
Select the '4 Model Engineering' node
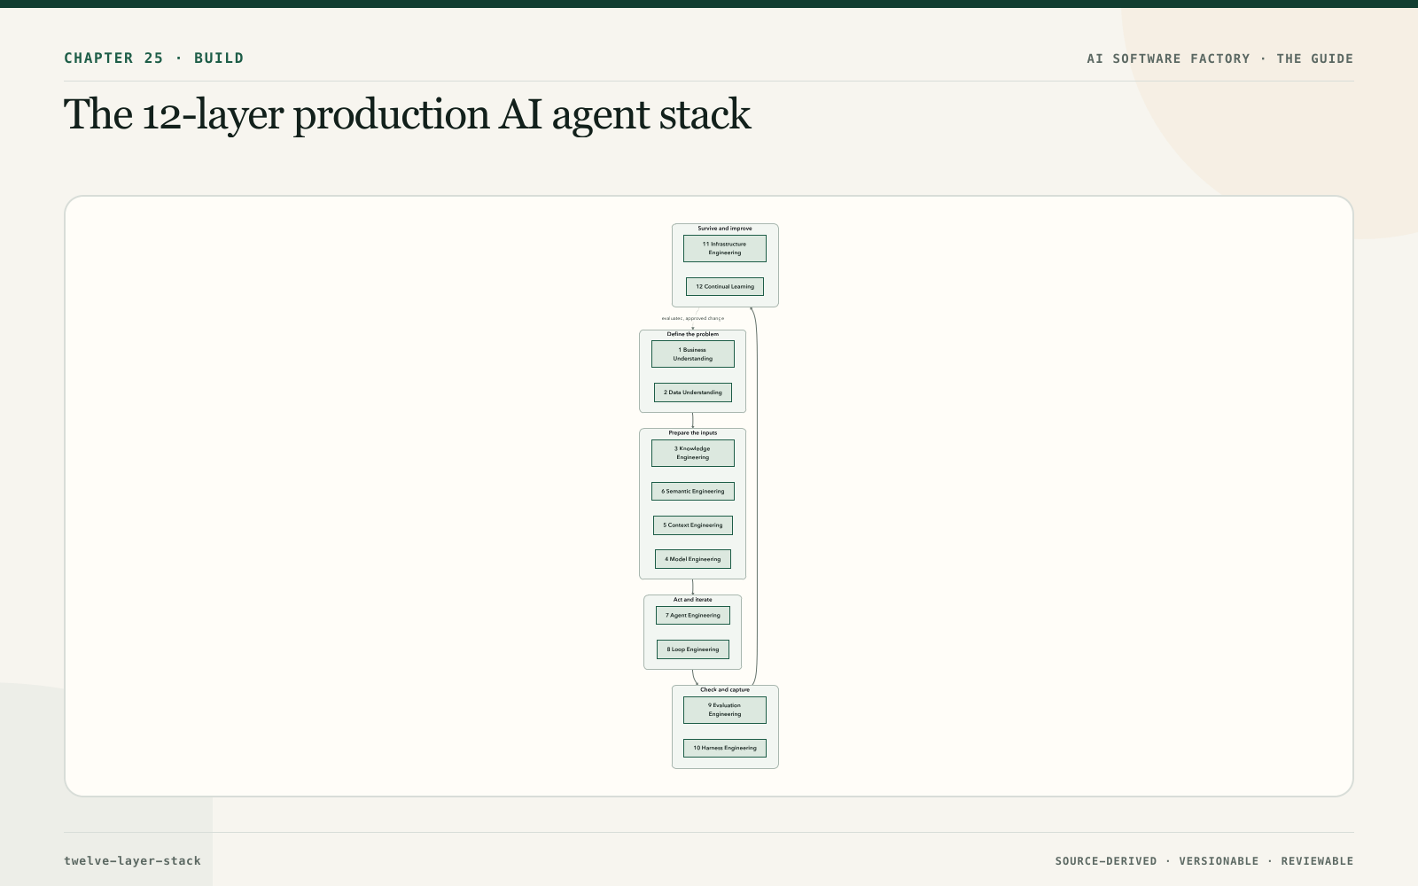pyautogui.click(x=692, y=559)
